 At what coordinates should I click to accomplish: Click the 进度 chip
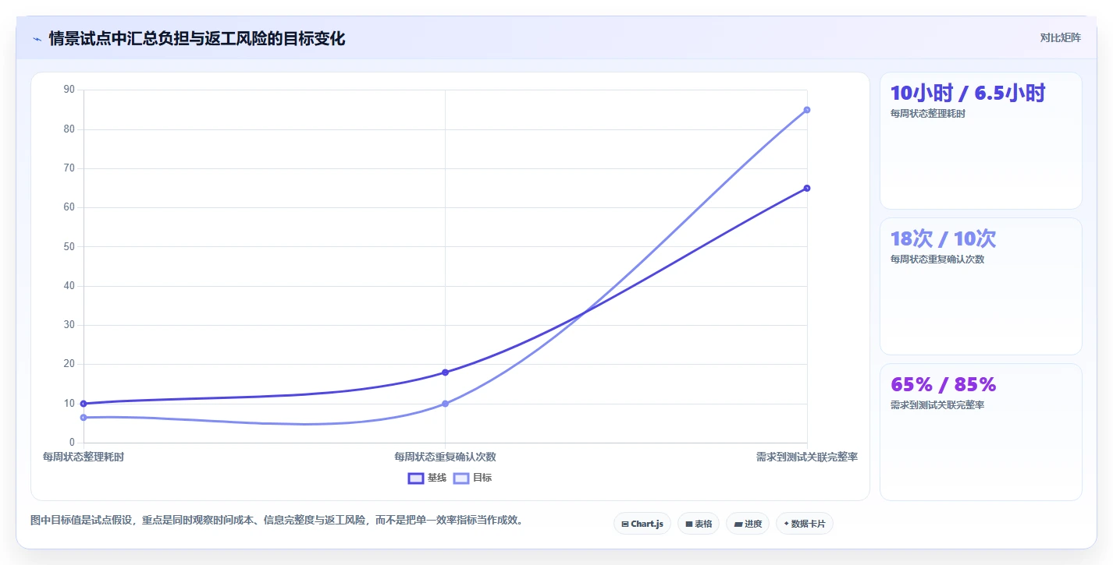[x=748, y=524]
